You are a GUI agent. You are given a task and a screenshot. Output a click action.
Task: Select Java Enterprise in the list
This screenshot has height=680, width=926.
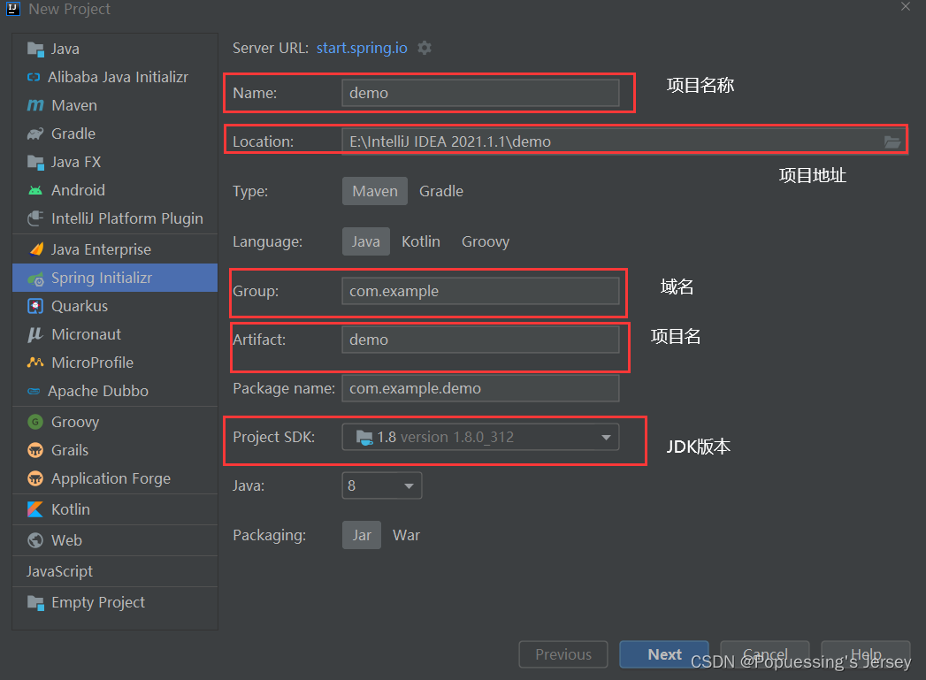(115, 249)
